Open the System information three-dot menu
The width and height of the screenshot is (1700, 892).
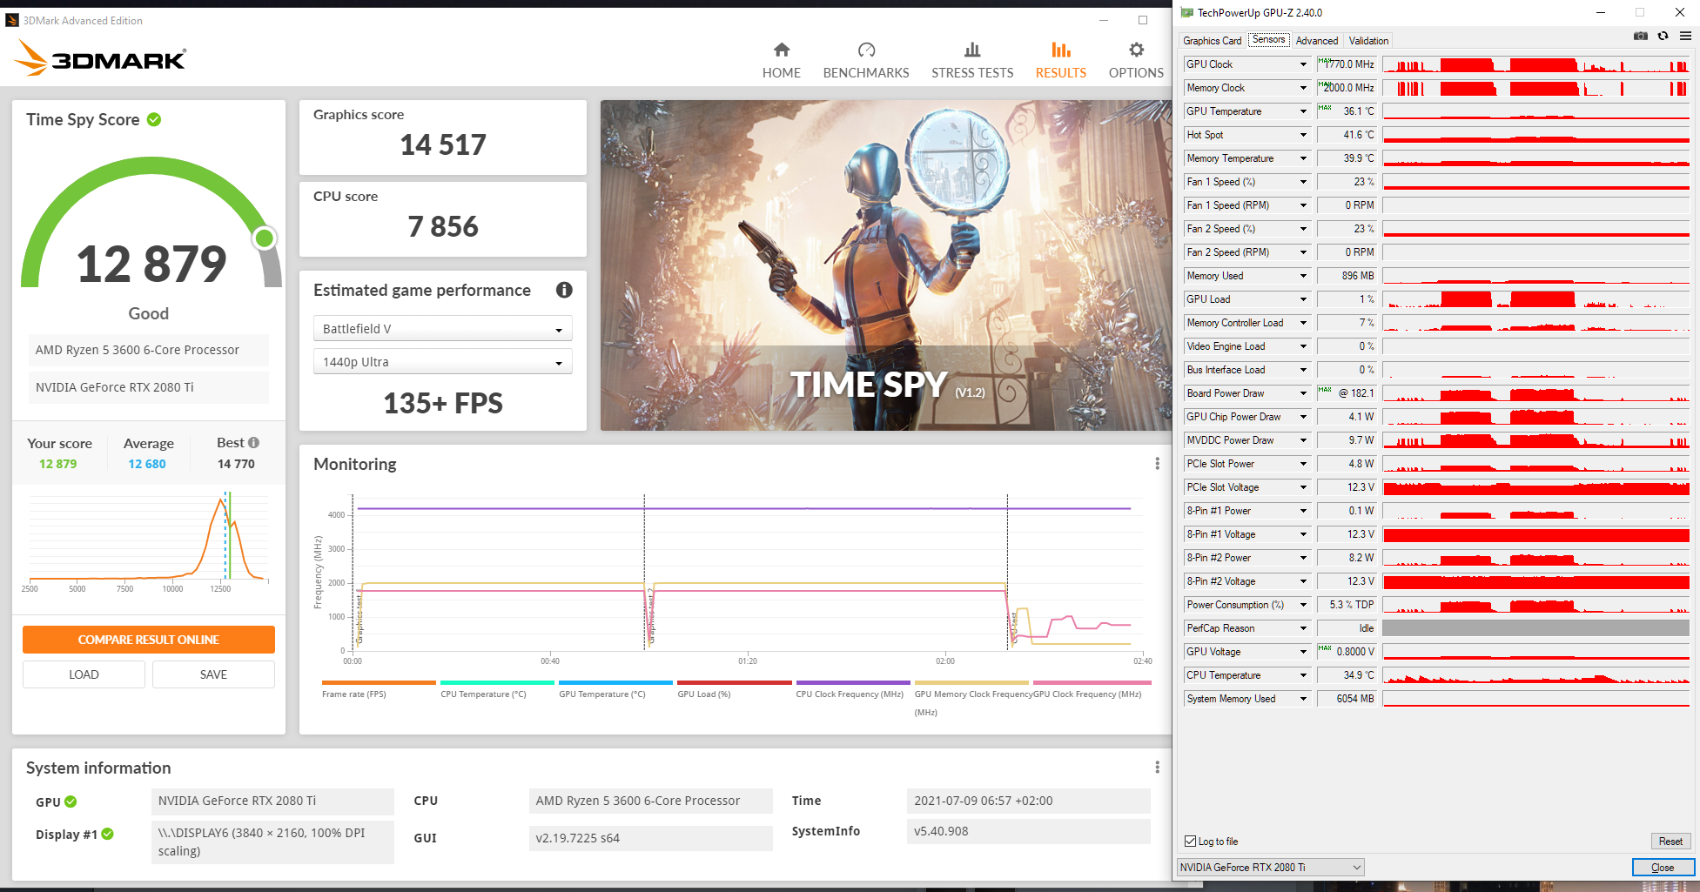tap(1157, 768)
